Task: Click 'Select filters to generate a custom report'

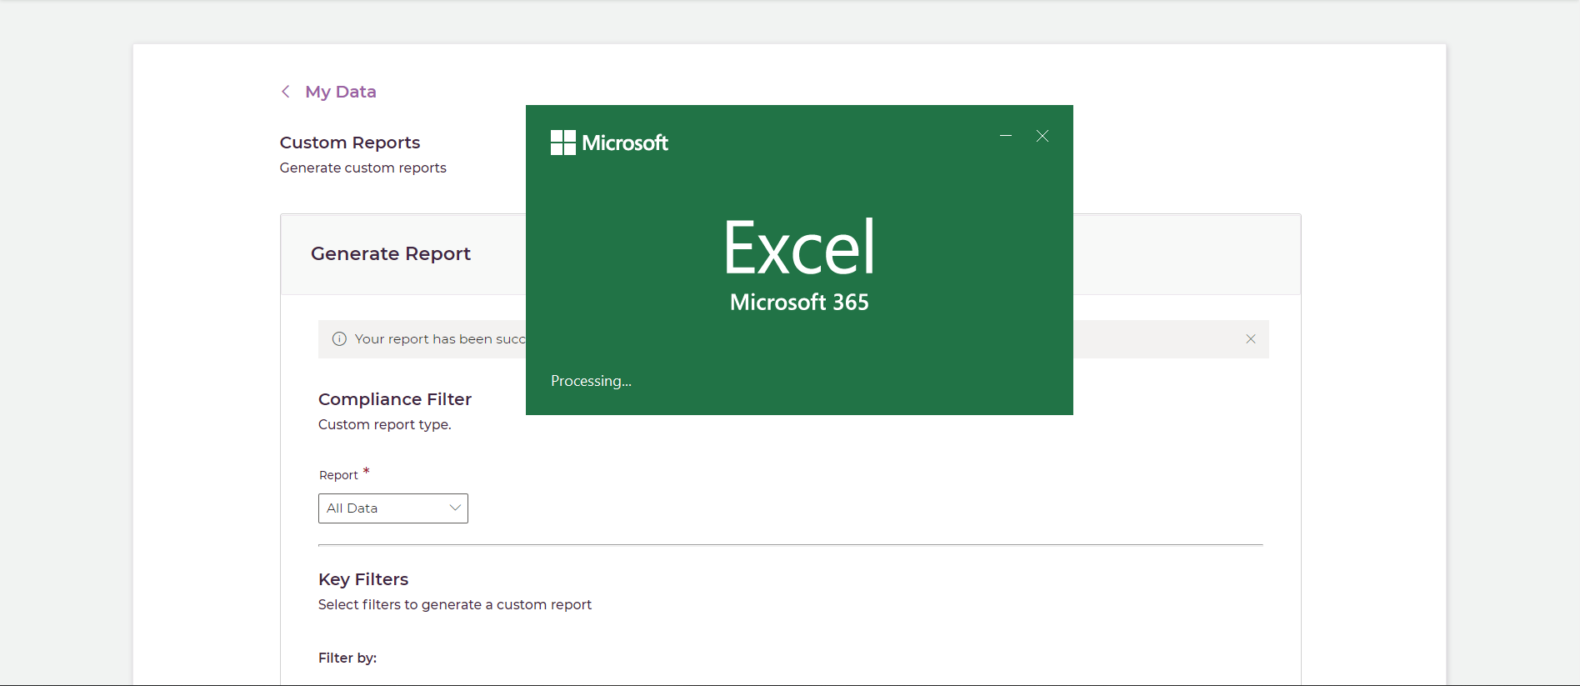Action: (455, 604)
